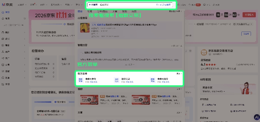Click the 立即报名 red button
This screenshot has height=122, width=260.
(249, 15)
